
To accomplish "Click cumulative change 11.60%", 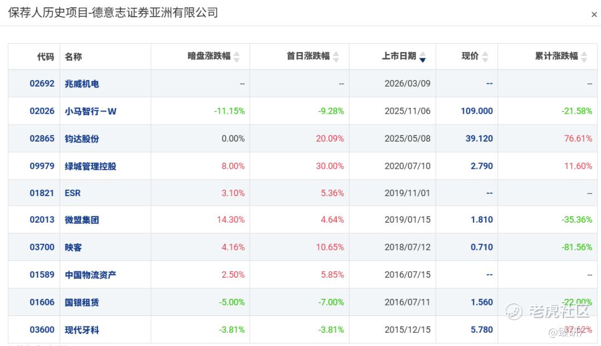I will coord(578,166).
